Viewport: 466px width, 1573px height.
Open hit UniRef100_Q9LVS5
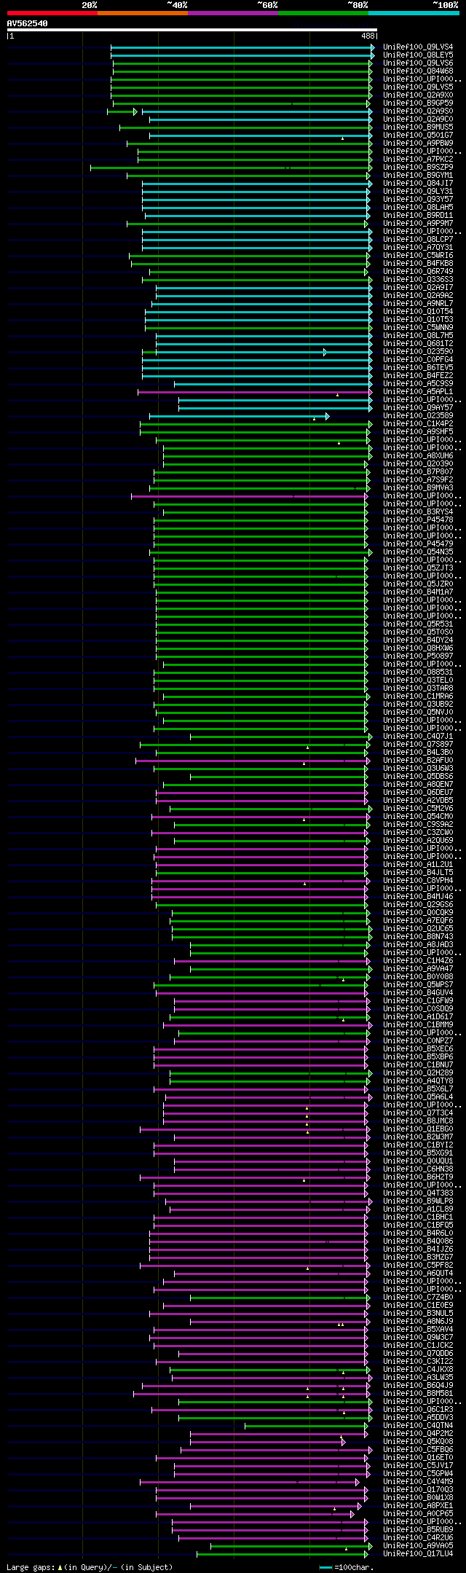[418, 87]
